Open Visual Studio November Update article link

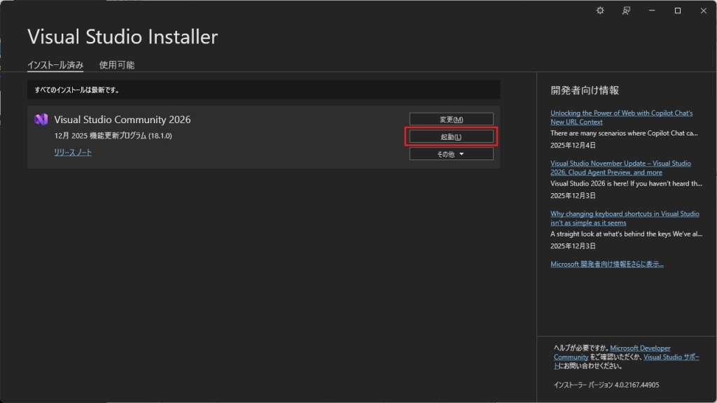point(620,167)
